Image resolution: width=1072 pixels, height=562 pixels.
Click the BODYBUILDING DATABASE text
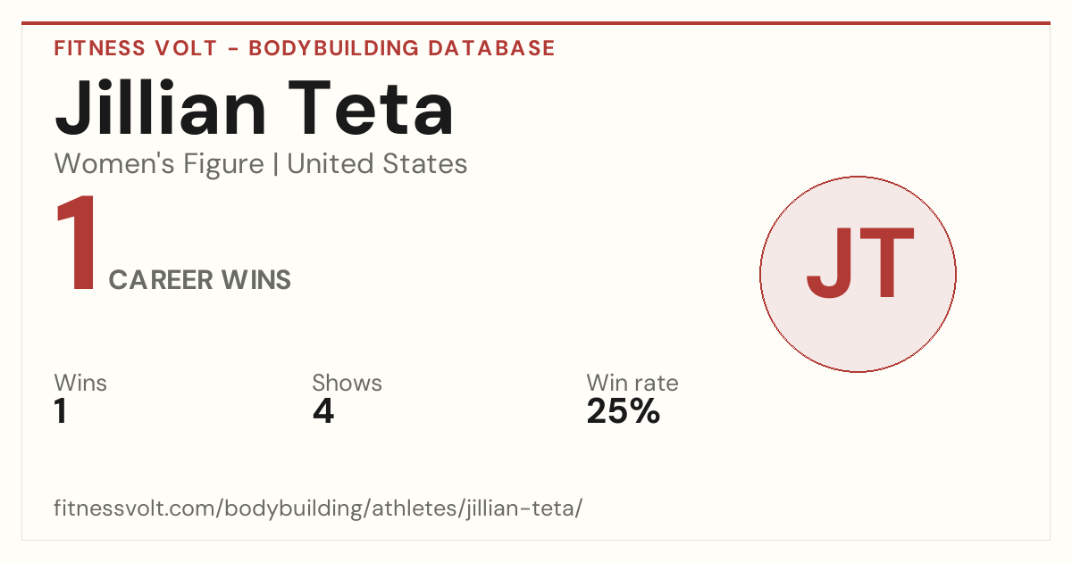tap(402, 48)
